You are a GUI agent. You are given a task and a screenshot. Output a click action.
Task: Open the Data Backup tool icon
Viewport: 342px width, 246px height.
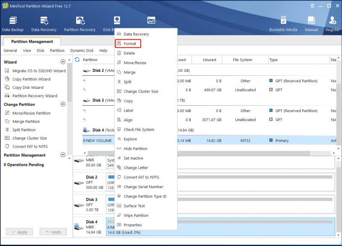13,21
